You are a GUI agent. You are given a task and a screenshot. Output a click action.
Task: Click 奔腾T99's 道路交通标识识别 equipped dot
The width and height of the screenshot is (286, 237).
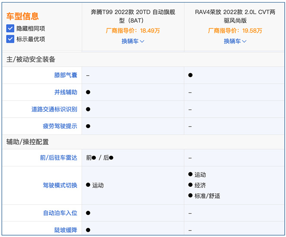tap(88, 109)
